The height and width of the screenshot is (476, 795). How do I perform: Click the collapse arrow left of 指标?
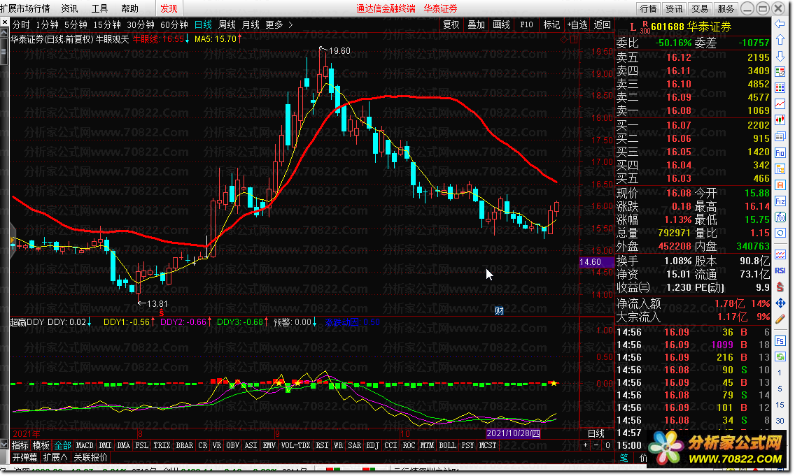click(5, 445)
